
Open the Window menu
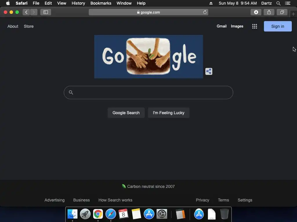(124, 3)
